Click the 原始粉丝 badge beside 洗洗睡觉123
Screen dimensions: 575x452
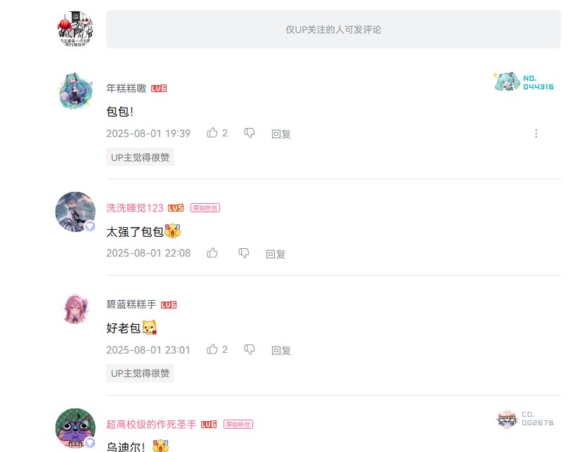coord(205,208)
